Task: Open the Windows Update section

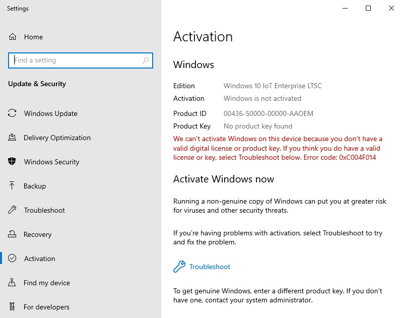Action: pos(51,113)
